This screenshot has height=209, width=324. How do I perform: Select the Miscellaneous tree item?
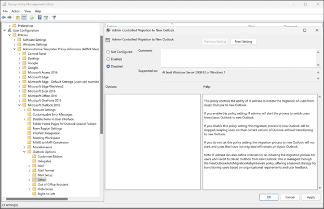43,147
